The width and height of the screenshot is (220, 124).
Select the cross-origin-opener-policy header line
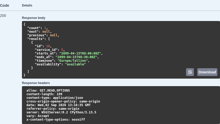[63, 101]
